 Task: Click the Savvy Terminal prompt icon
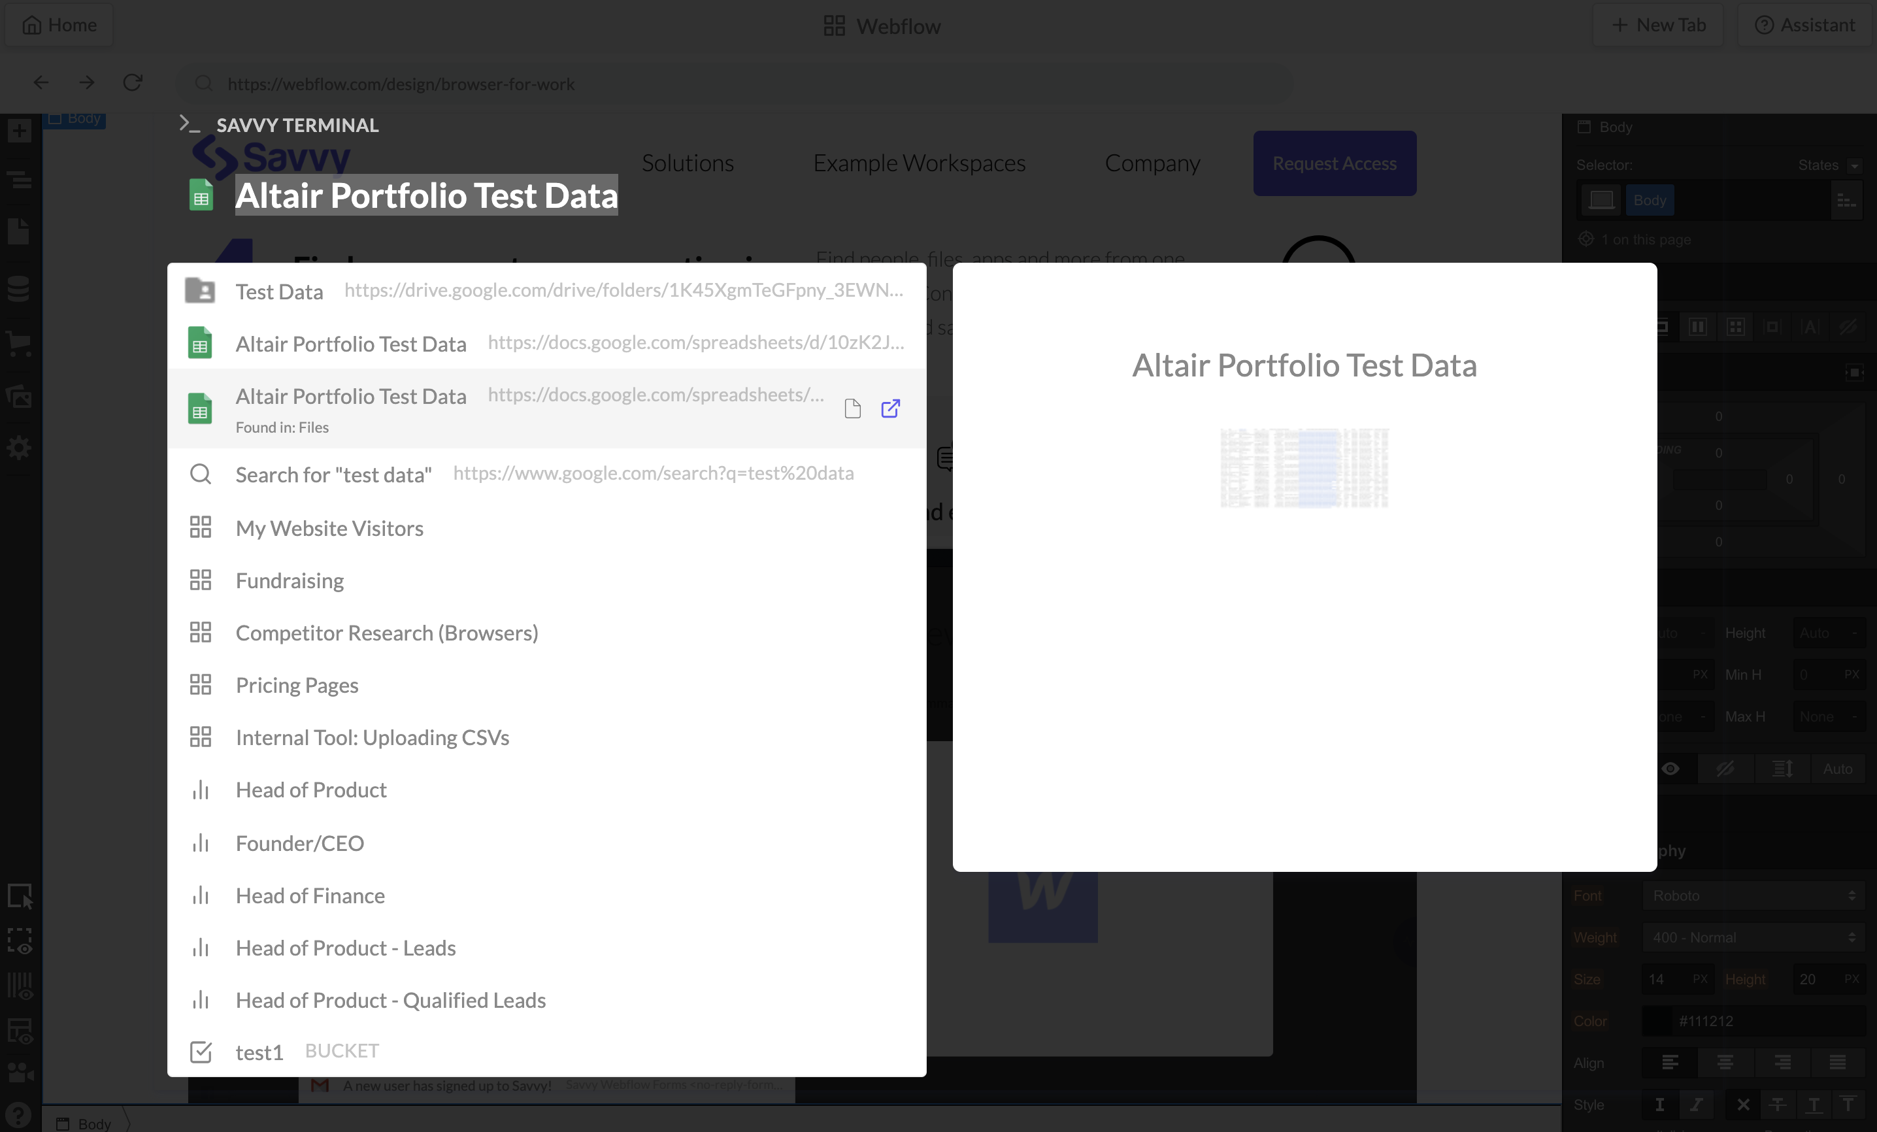coord(189,124)
